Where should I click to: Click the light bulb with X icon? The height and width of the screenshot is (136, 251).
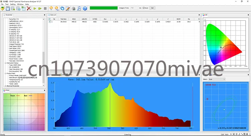(57, 8)
